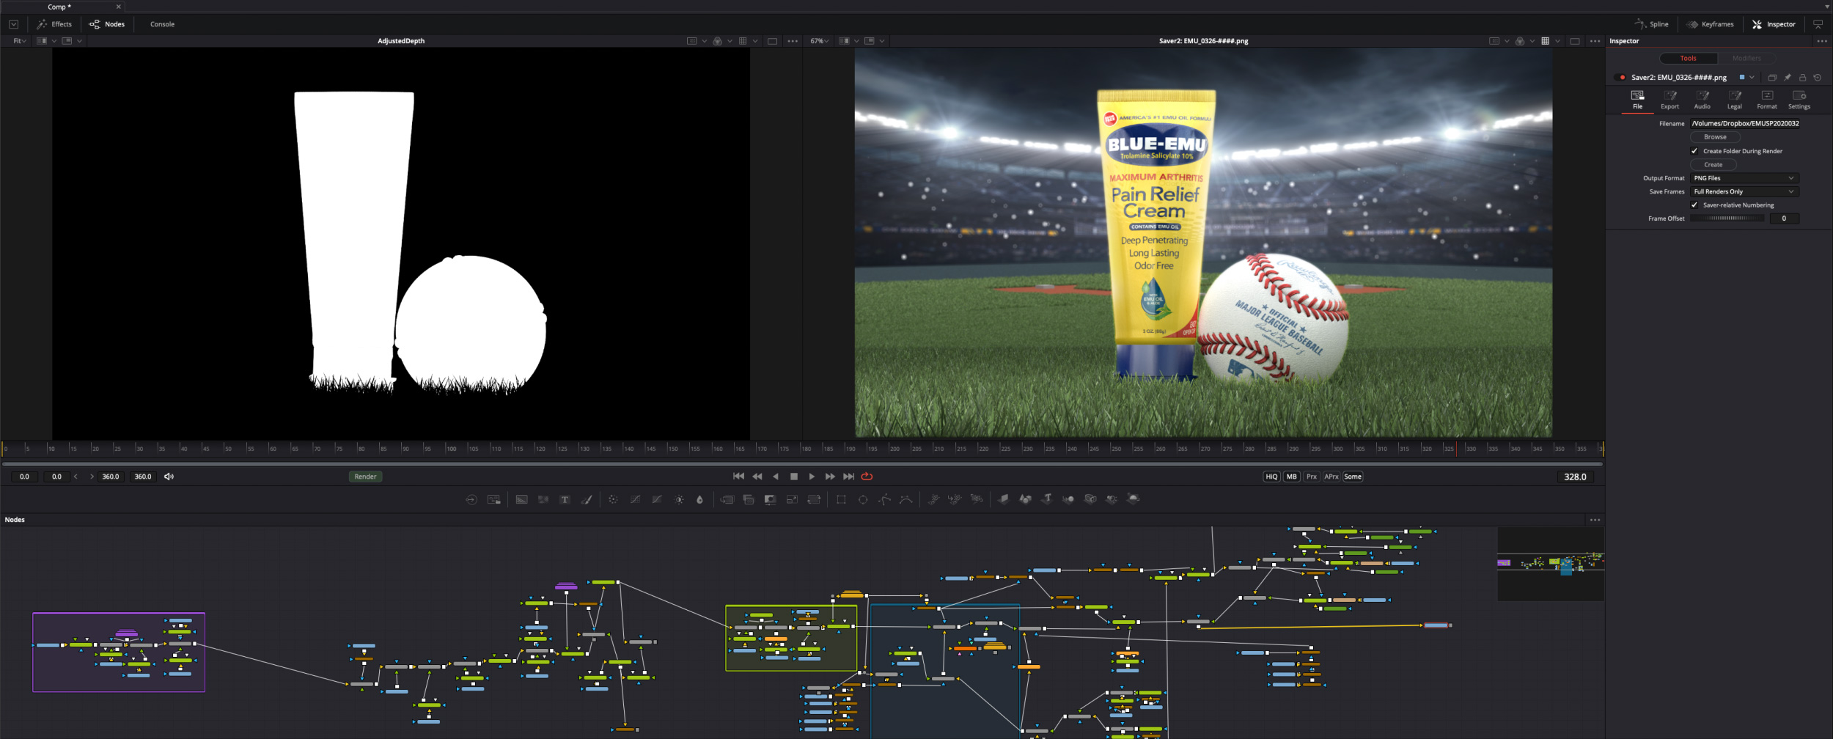Add a MediaIn node from toolbar
The height and width of the screenshot is (739, 1833).
[x=471, y=499]
